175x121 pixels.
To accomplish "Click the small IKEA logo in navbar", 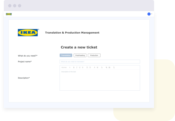I will (9, 14).
